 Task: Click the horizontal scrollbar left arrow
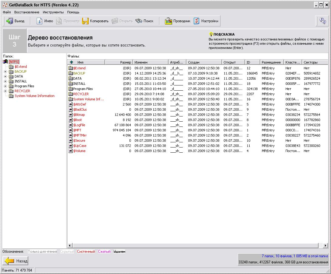pyautogui.click(x=70, y=245)
